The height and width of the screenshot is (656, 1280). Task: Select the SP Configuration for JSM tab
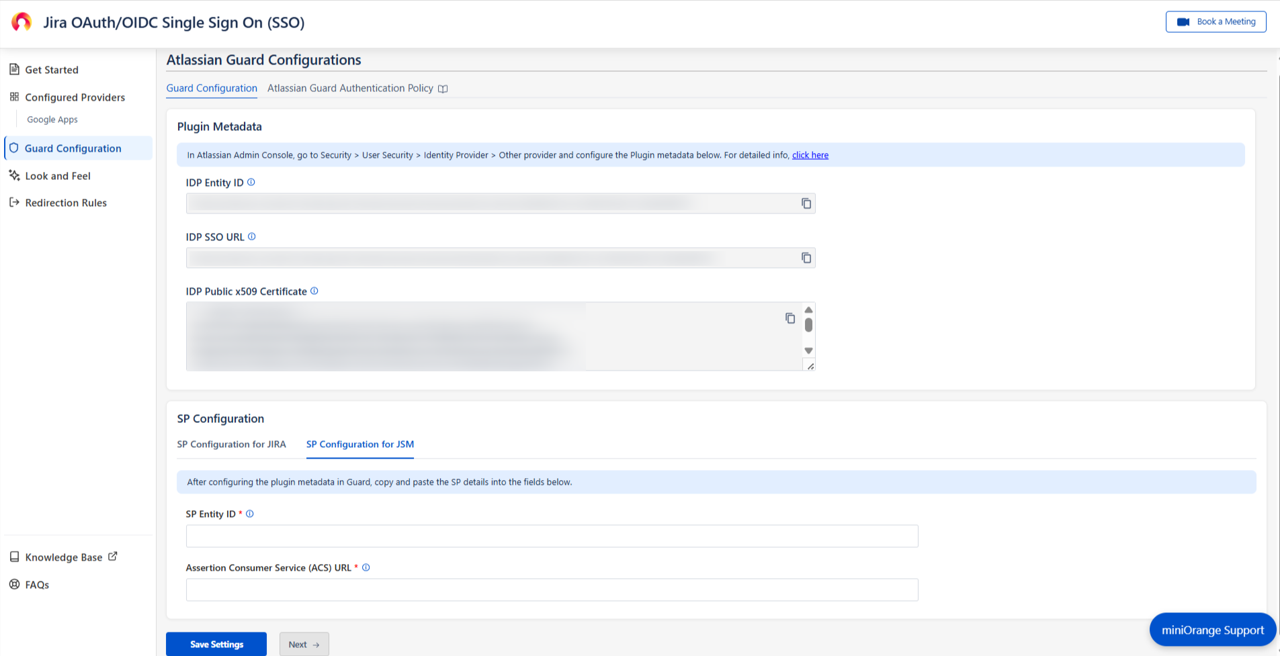pos(360,444)
